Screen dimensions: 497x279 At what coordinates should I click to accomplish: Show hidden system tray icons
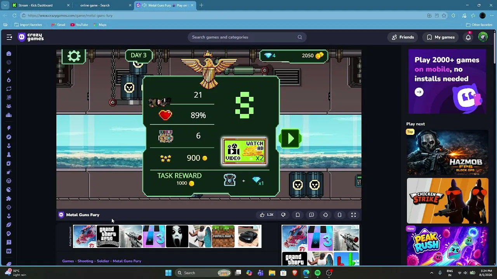[431, 273]
